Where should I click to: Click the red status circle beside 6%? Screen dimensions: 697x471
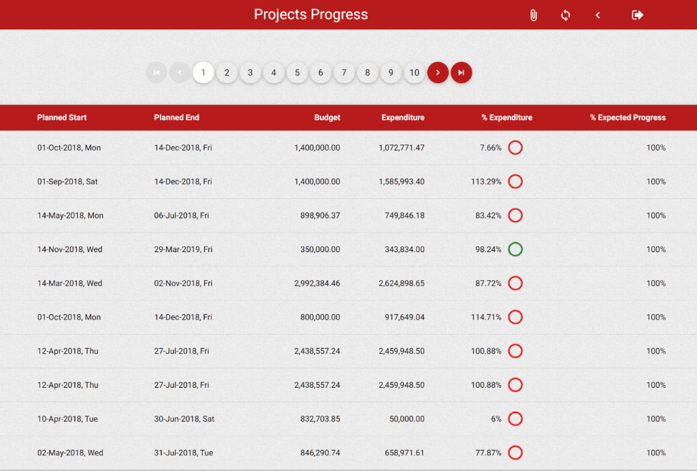[515, 419]
